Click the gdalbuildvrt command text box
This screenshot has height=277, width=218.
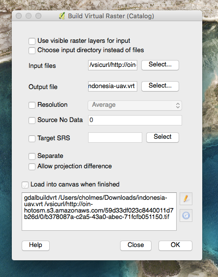click(x=99, y=212)
